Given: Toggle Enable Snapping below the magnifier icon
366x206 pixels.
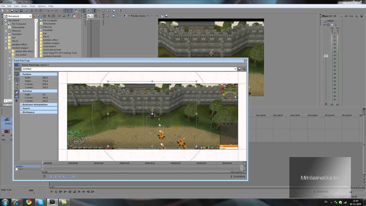Looking at the screenshot, I should pyautogui.click(x=17, y=88).
